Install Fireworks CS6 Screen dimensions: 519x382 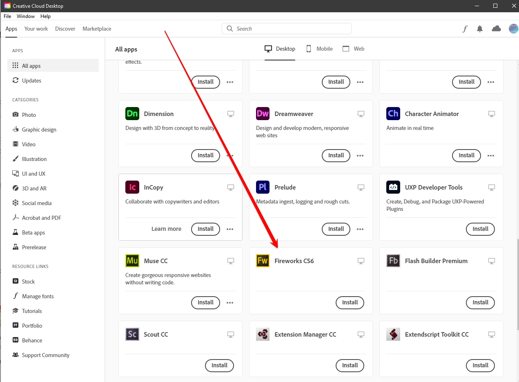(x=350, y=302)
